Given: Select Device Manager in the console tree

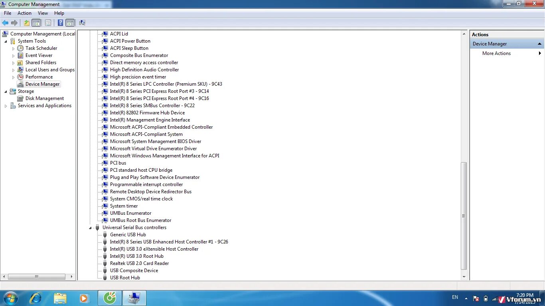Looking at the screenshot, I should [x=43, y=84].
